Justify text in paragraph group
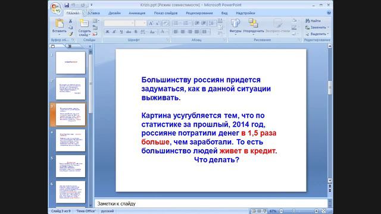This screenshot has width=381, height=214. point(197,32)
